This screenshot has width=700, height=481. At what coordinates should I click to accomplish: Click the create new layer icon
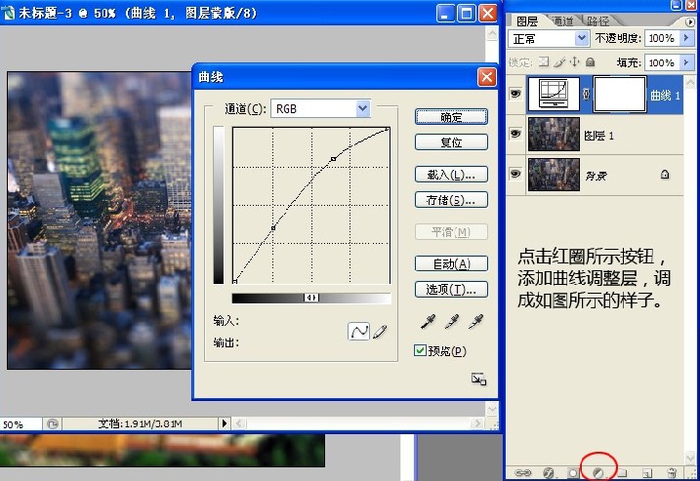[646, 472]
